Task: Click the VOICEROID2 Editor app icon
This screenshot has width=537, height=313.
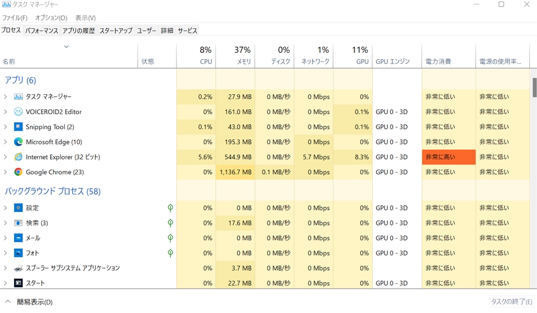Action: (18, 112)
